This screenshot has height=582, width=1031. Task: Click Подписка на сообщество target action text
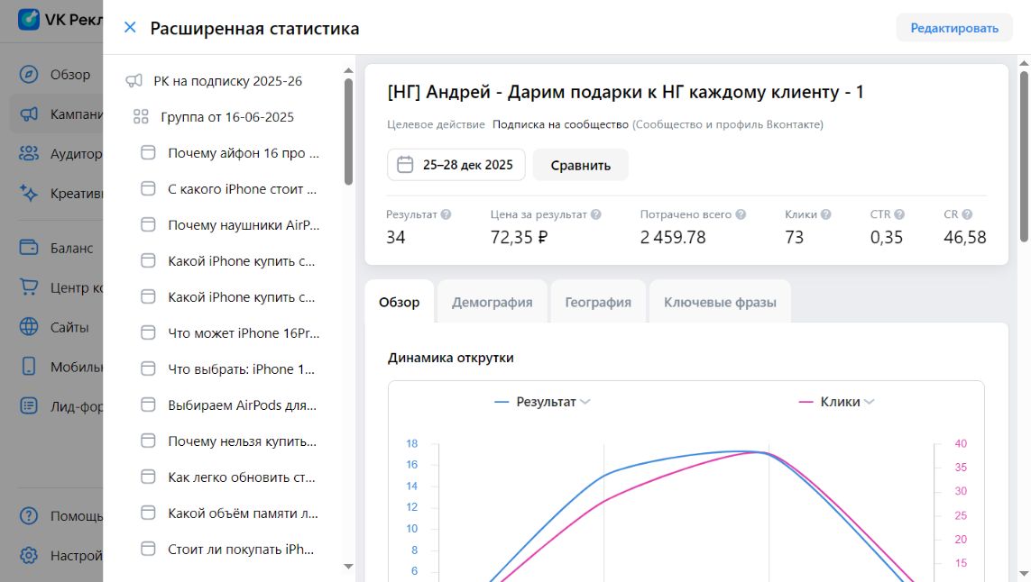point(560,124)
